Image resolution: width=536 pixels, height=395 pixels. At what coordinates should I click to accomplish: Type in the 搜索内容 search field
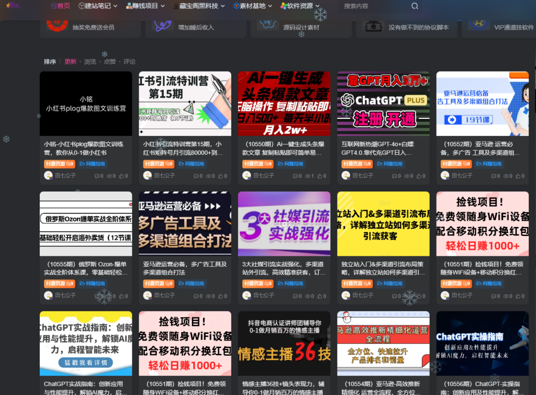pos(373,6)
